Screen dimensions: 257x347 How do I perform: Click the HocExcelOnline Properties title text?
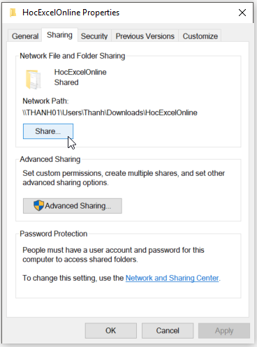[x=71, y=13]
